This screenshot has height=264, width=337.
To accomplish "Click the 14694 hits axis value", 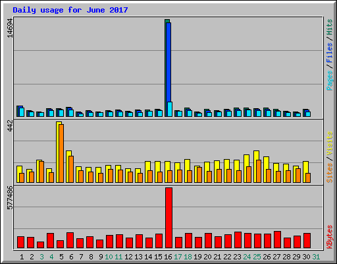I will (x=10, y=28).
